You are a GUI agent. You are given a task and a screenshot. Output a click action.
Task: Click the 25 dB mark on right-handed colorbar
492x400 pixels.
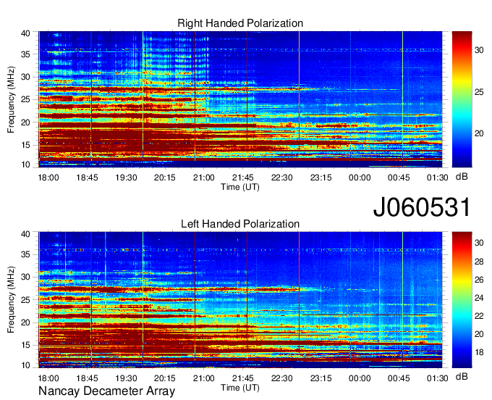[x=479, y=92]
